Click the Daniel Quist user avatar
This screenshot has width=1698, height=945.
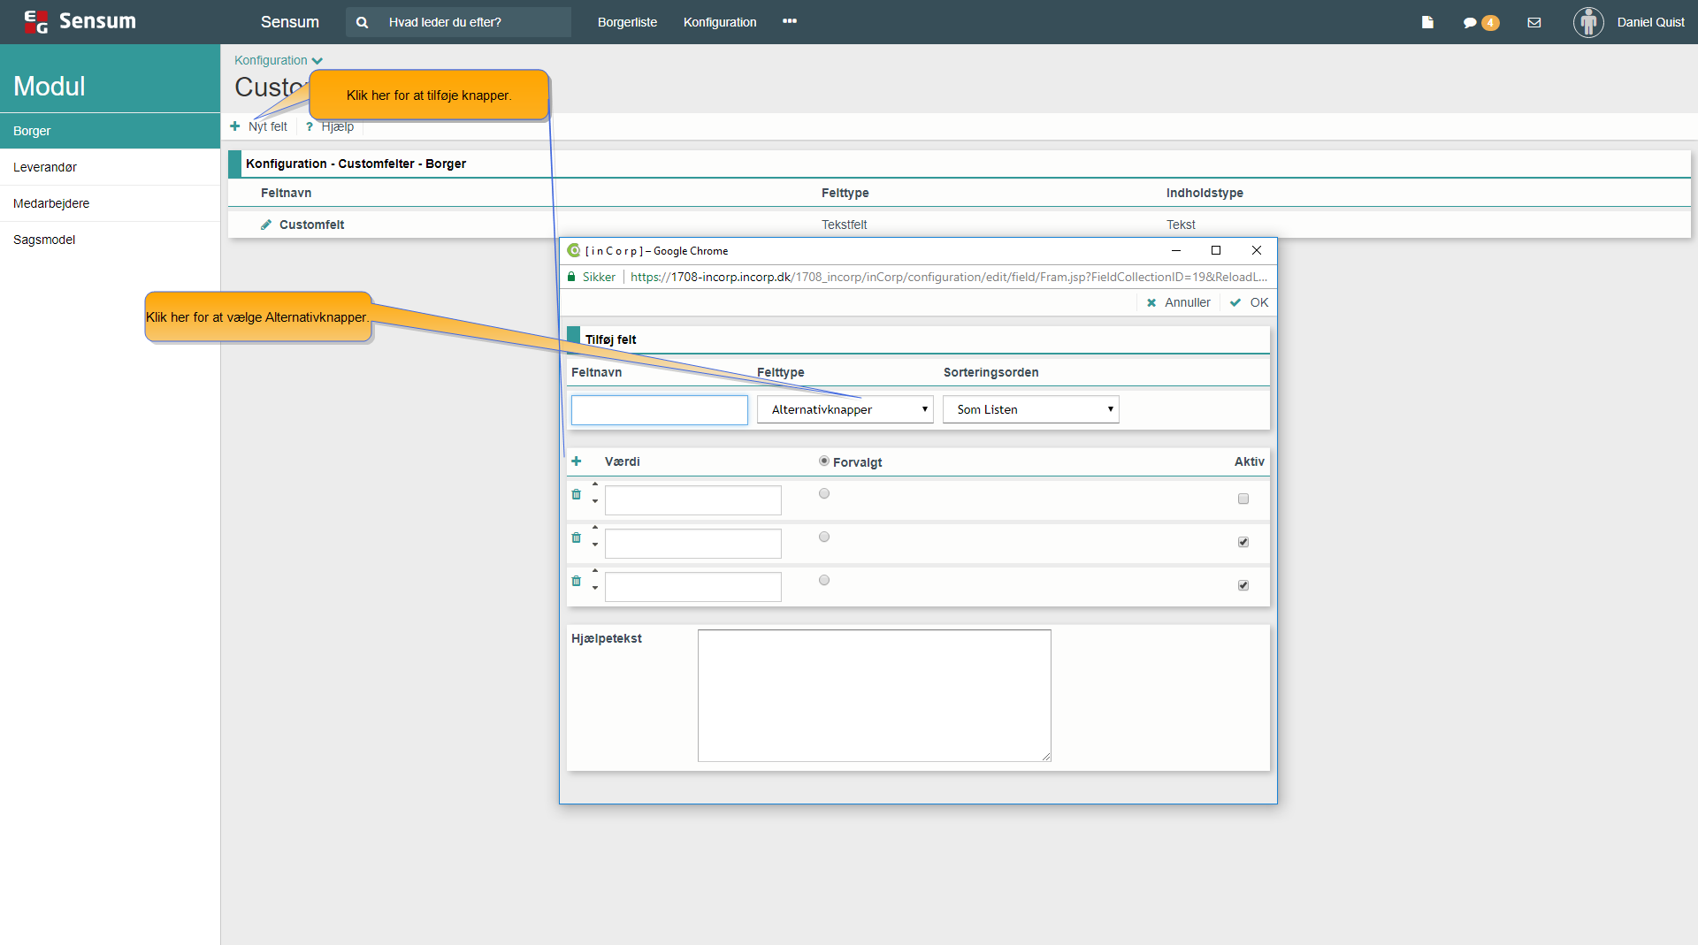(x=1588, y=22)
